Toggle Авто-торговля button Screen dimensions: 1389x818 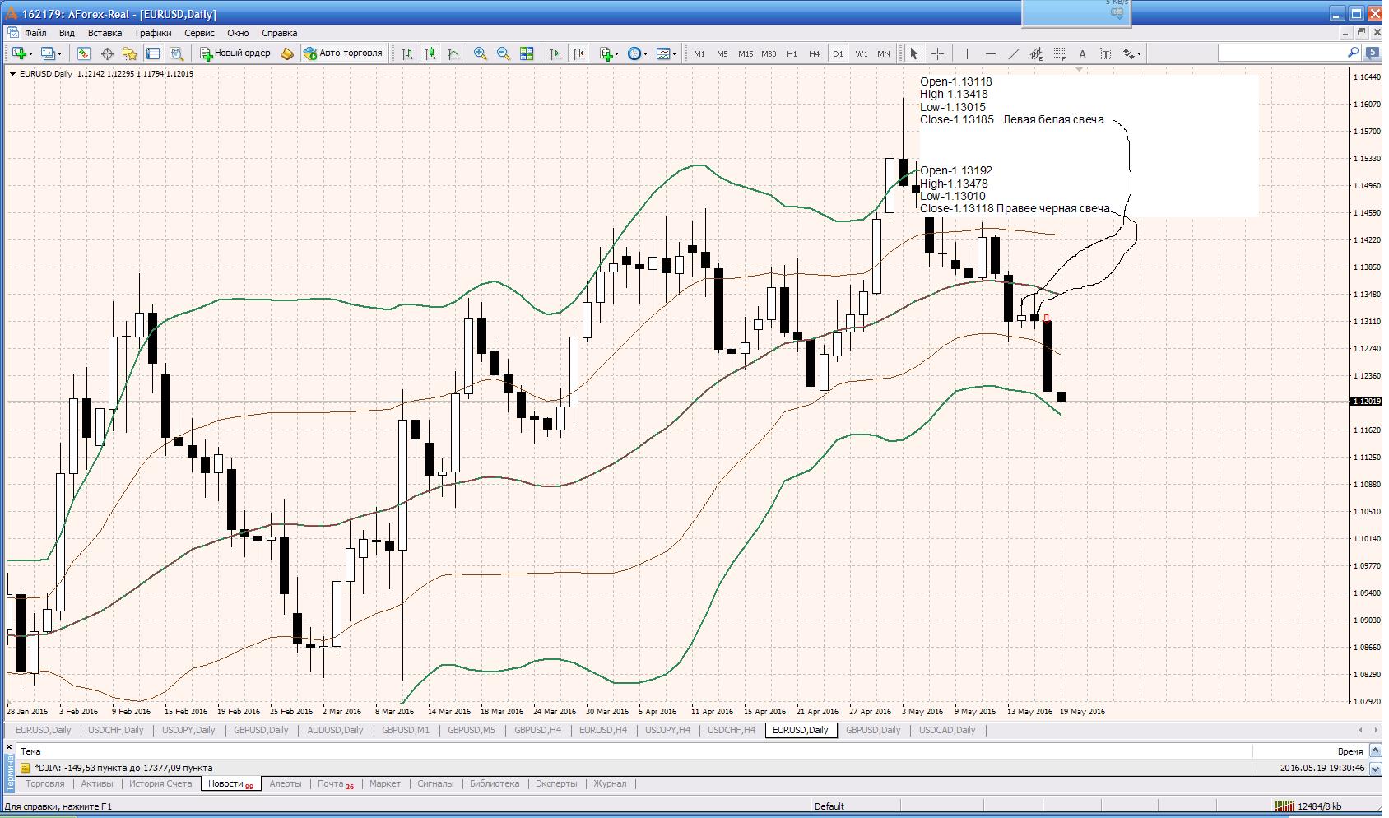click(x=343, y=53)
